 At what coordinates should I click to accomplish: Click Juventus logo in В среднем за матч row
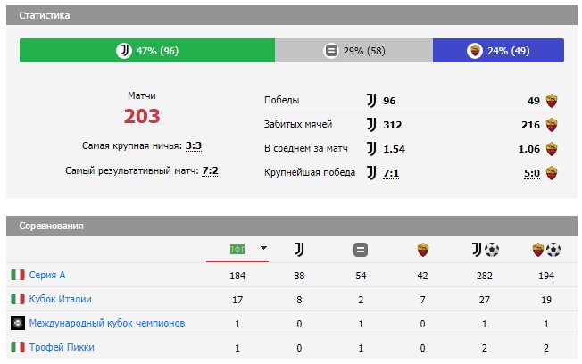pyautogui.click(x=371, y=149)
